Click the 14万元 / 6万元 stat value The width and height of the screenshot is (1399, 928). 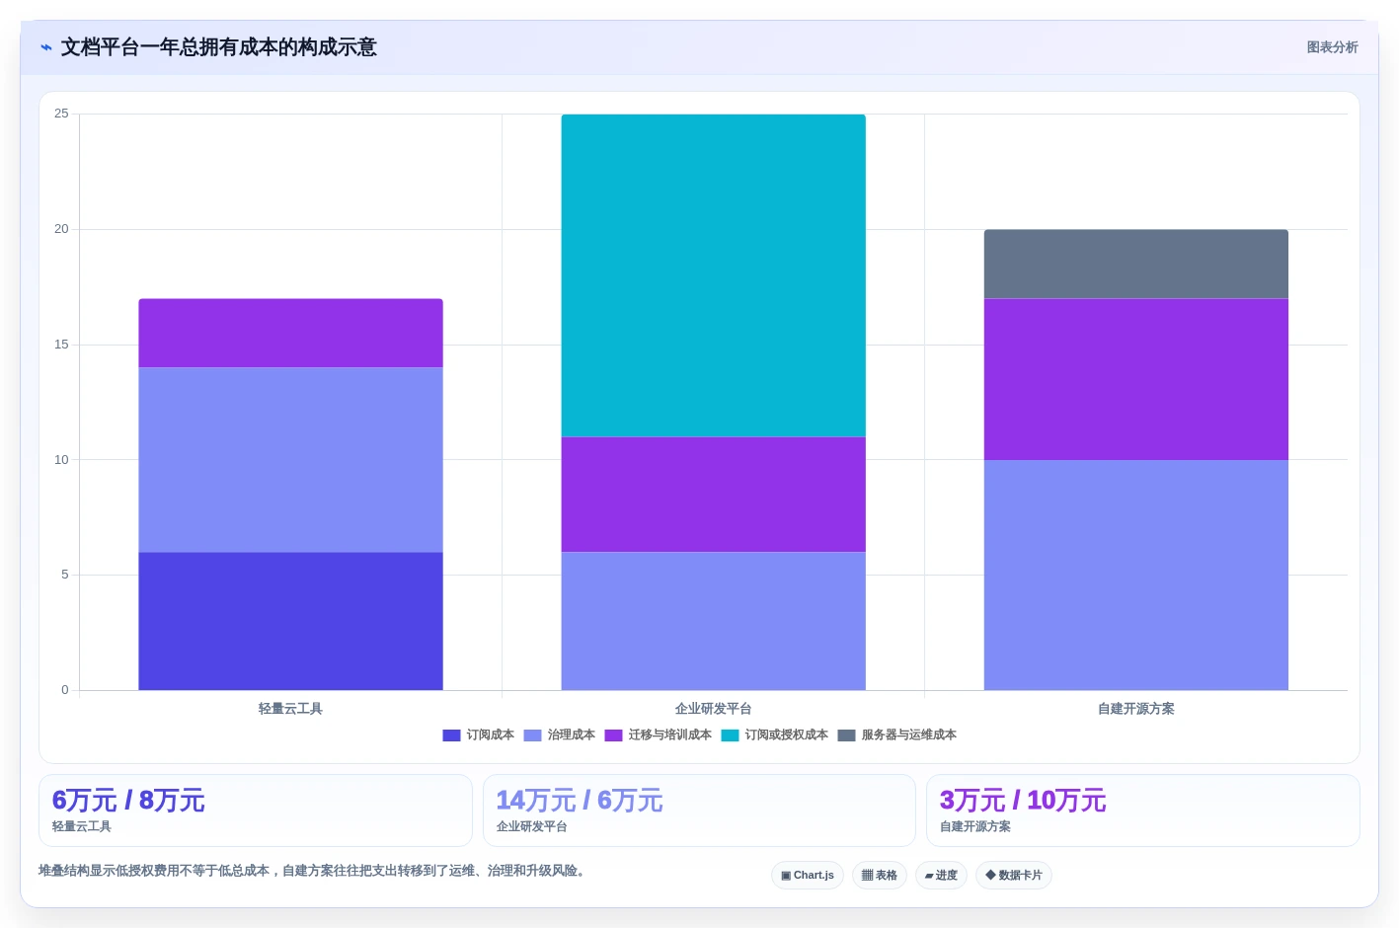(580, 801)
